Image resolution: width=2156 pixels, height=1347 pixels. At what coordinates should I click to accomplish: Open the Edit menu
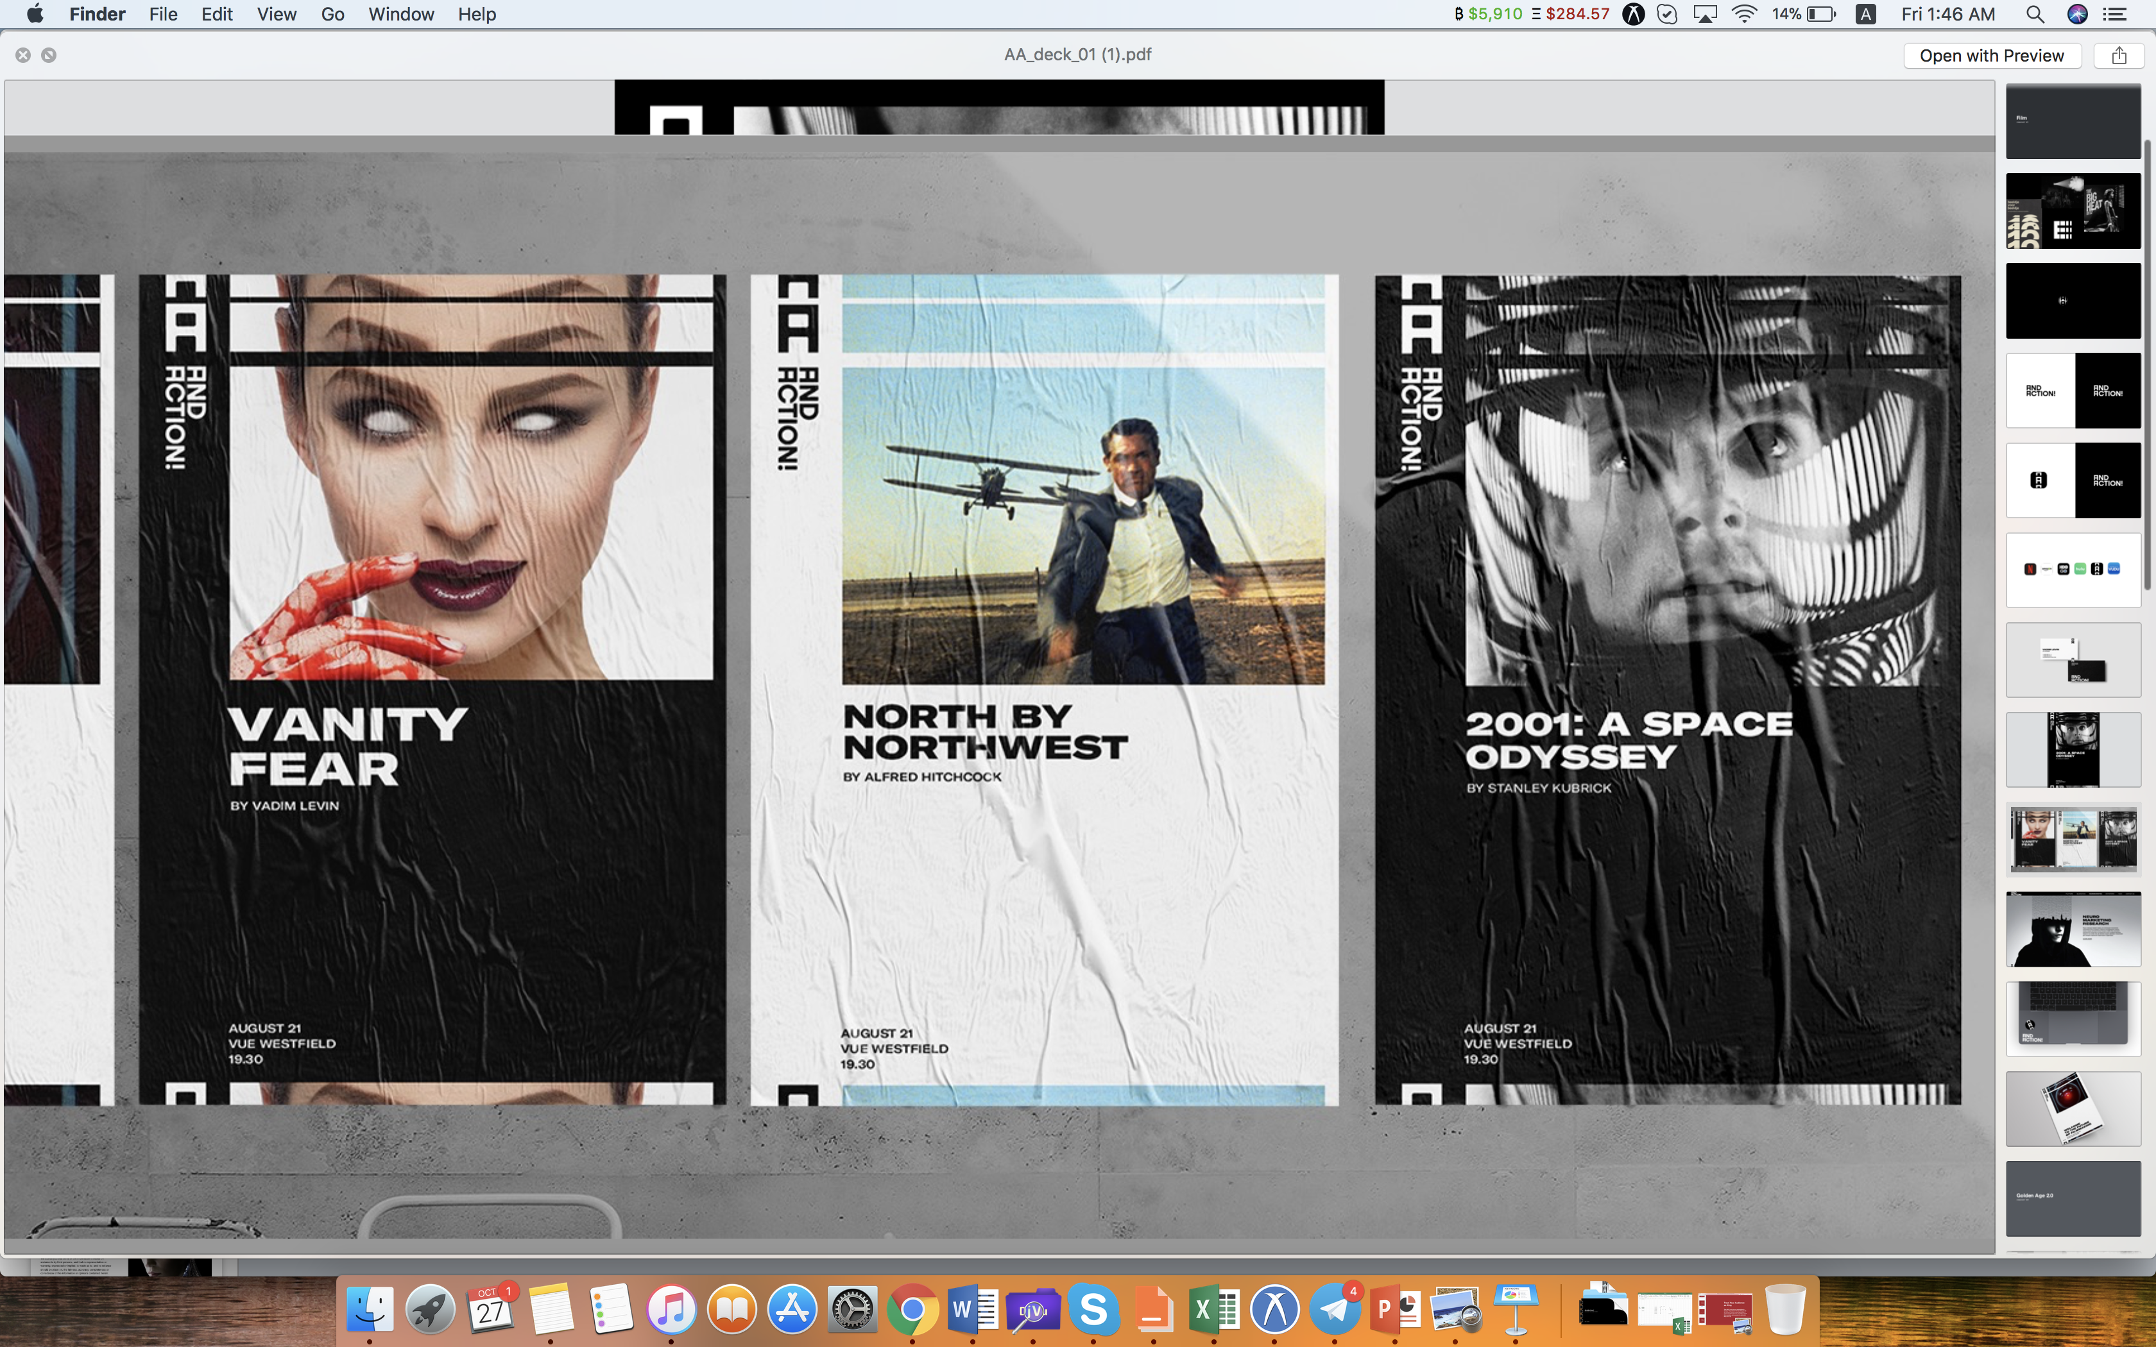[216, 14]
